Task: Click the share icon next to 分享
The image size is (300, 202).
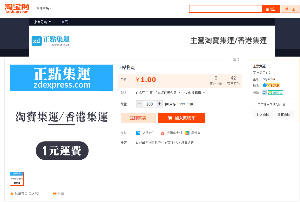Action: tap(55, 193)
